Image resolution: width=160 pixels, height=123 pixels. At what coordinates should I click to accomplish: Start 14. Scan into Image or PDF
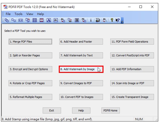tap(132, 83)
